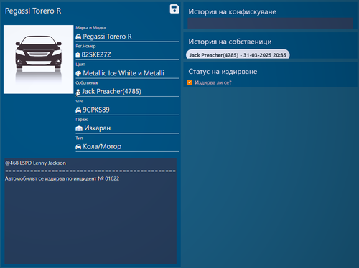This screenshot has width=359, height=268.
Task: Uncheck the 'Издирва ли се?' checkbox
Action: coord(190,82)
